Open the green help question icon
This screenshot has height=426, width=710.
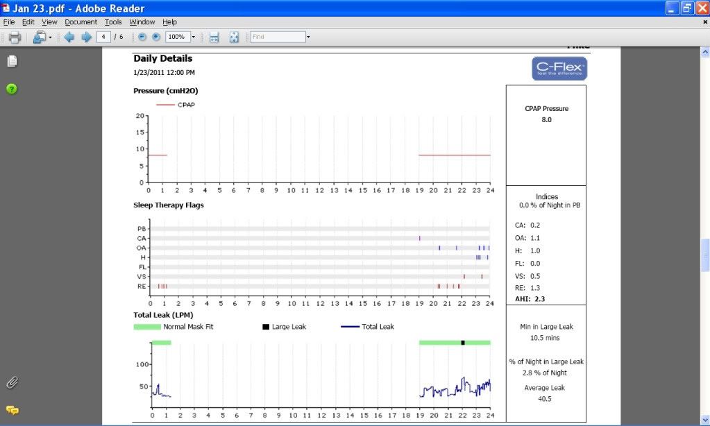pos(12,89)
